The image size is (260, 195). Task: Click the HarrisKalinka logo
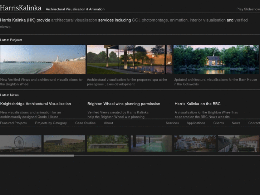pos(20,8)
